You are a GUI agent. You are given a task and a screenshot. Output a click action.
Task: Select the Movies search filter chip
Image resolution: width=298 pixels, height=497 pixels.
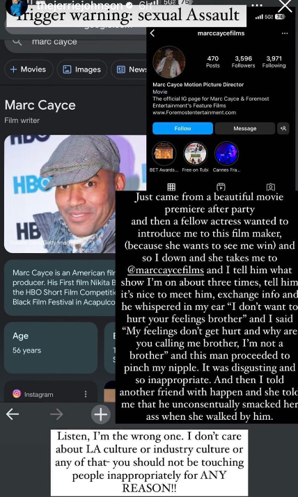click(x=29, y=69)
